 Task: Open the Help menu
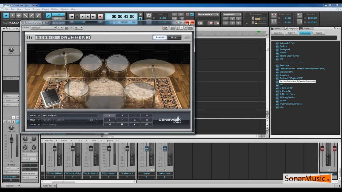(x=73, y=9)
